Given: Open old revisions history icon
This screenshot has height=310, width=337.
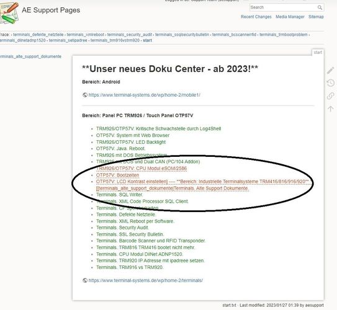Looking at the screenshot, I should click(331, 83).
